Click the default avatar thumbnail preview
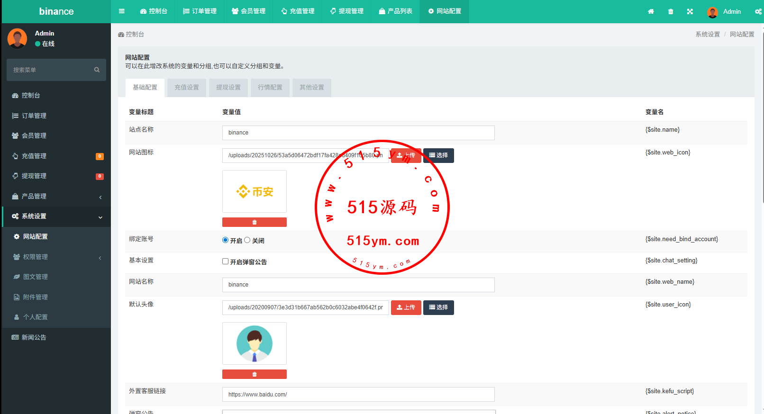The height and width of the screenshot is (414, 764). pos(255,343)
